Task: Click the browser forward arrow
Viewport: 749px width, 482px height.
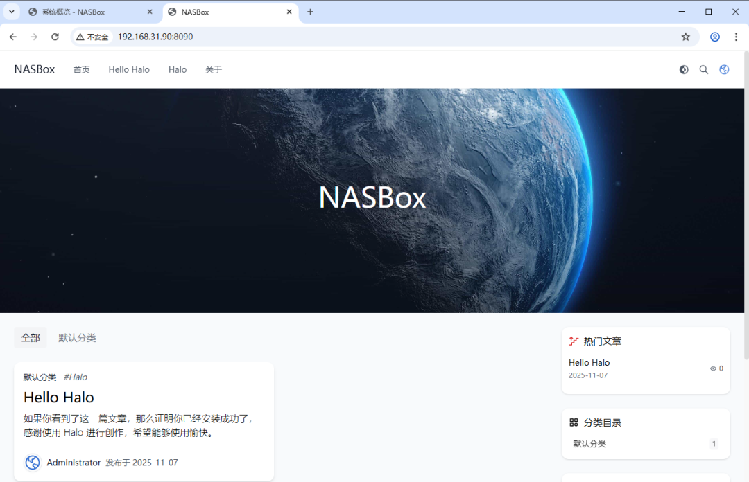Action: click(34, 37)
